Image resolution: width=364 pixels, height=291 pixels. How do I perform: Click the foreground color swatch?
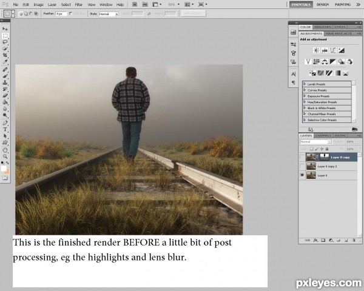click(x=4, y=169)
